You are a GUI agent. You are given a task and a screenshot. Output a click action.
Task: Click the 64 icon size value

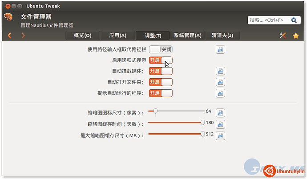tap(208, 111)
